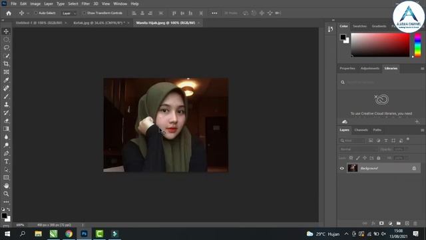Open the layer Fill dropdown arrow
The width and height of the screenshot is (426, 240).
coord(407,158)
